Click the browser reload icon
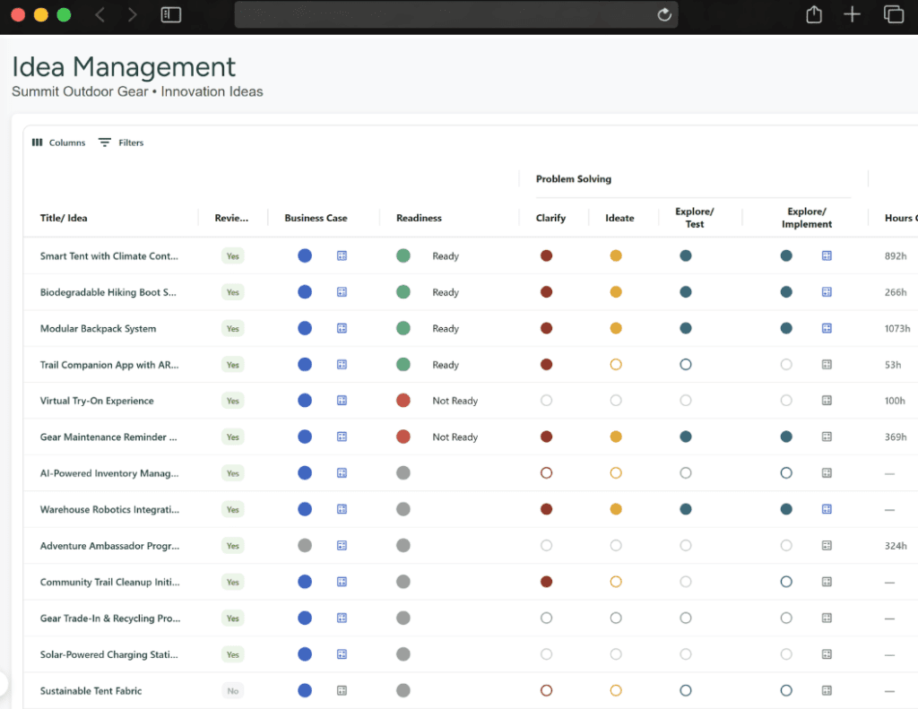The width and height of the screenshot is (918, 709). pos(664,14)
